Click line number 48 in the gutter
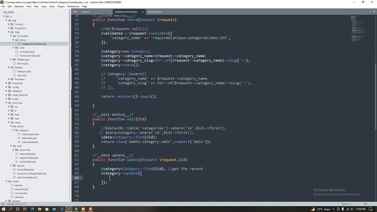Viewport: 377px width, 212px height. pyautogui.click(x=77, y=97)
